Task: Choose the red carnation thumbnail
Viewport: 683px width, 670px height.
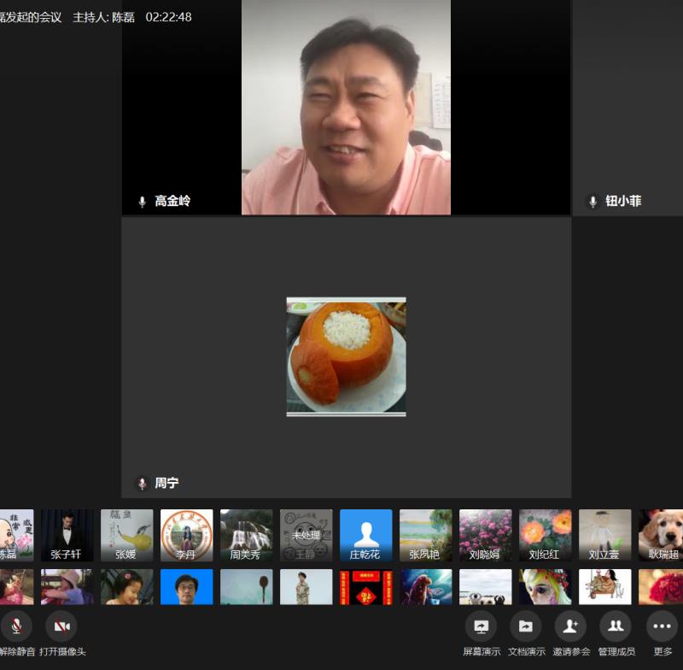Action: pyautogui.click(x=661, y=587)
